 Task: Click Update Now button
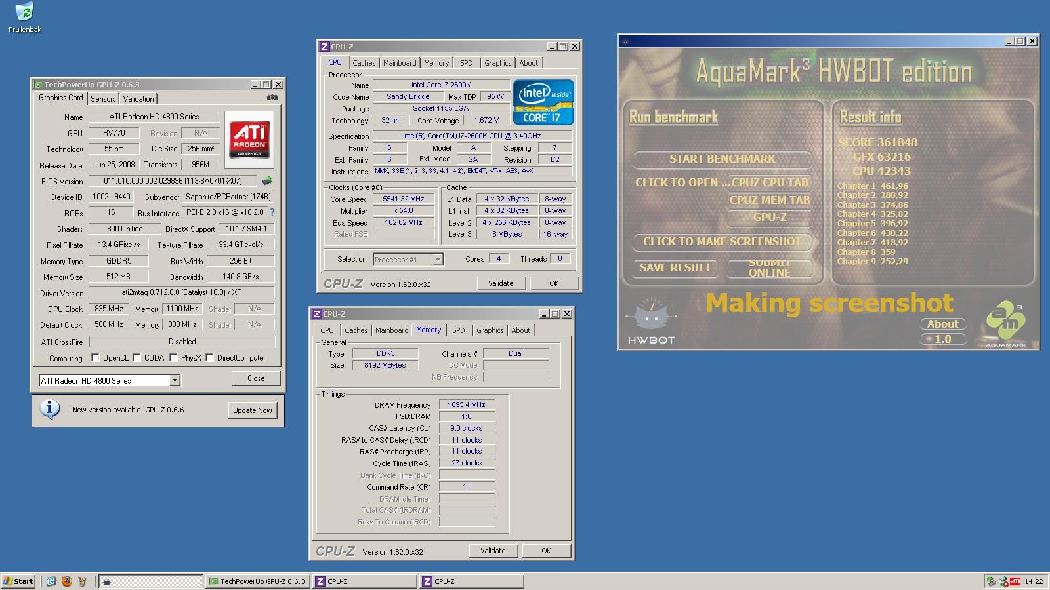[252, 410]
